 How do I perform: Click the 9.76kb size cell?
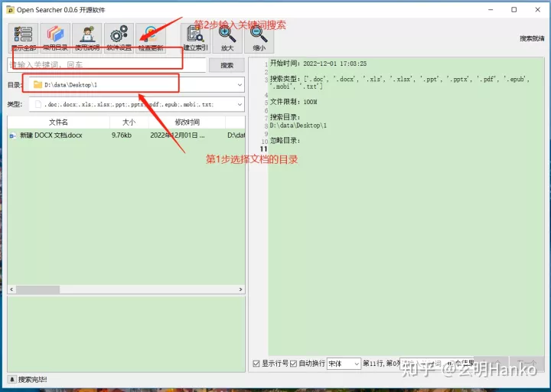click(122, 136)
